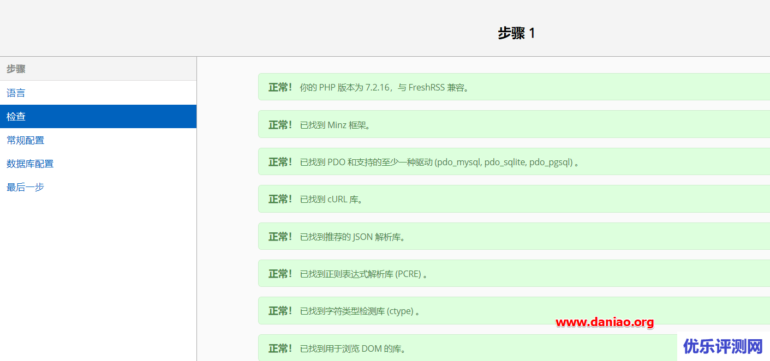
Task: Click the JSON 解析库 found message
Action: 514,237
